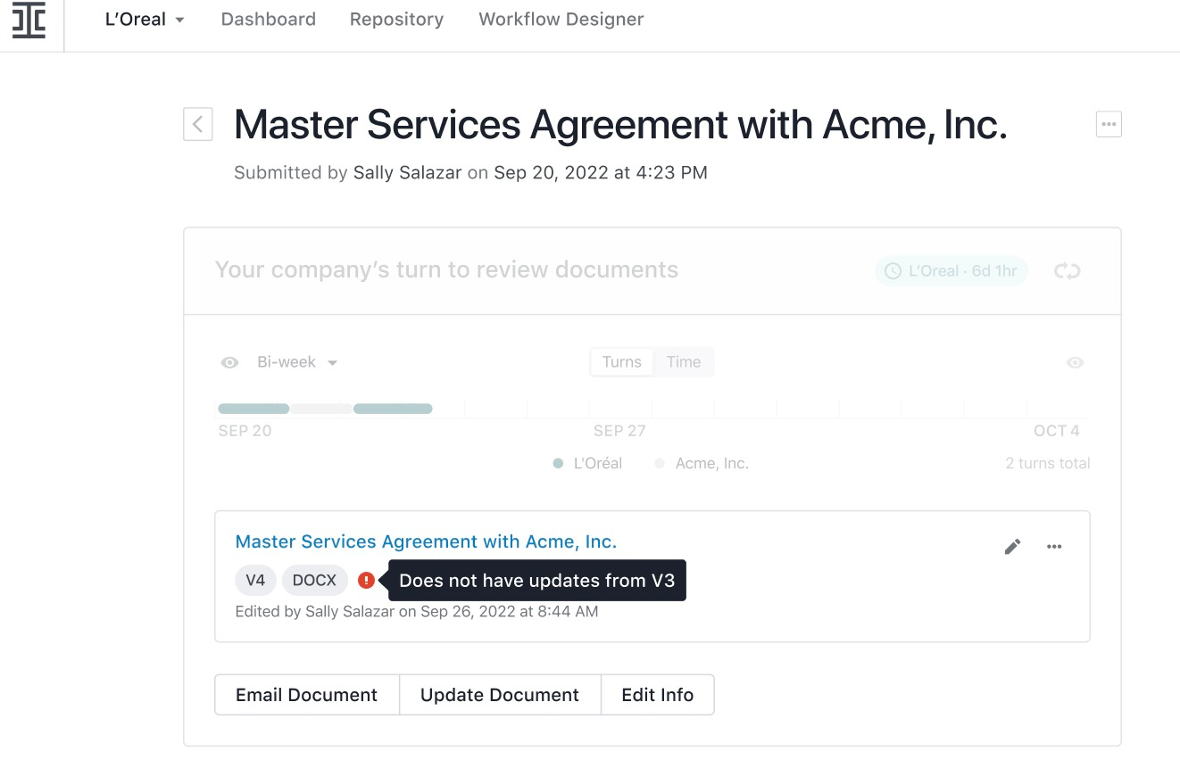
Task: Click the company's turn to review heading
Action: coord(446,270)
